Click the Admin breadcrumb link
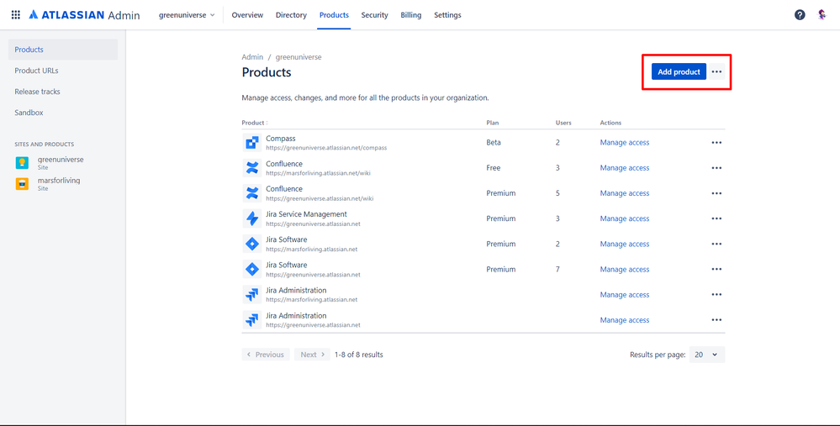Image resolution: width=840 pixels, height=426 pixels. (x=252, y=57)
